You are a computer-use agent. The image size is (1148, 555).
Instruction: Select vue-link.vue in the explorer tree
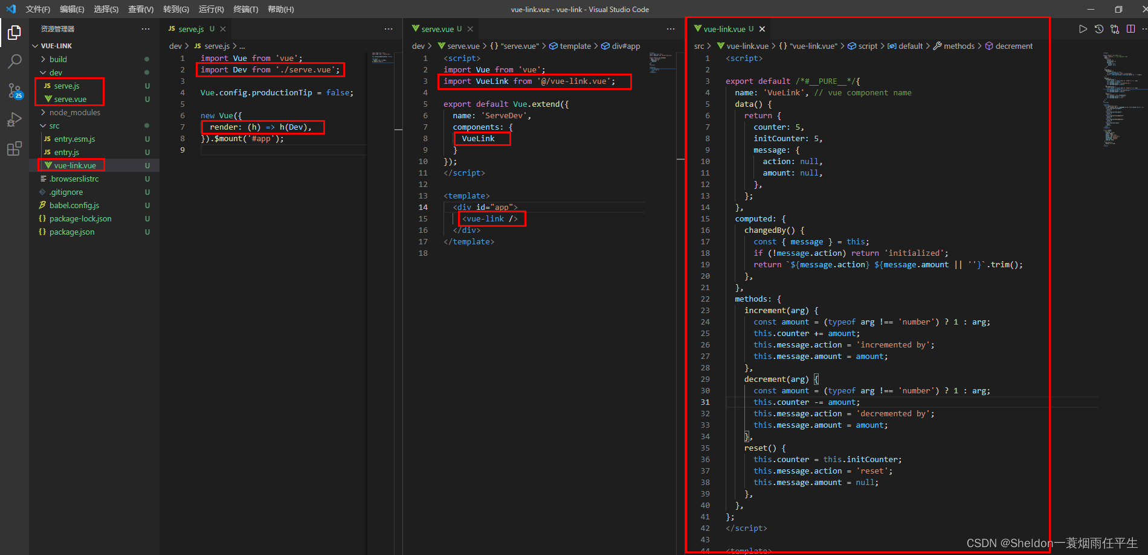pos(94,165)
